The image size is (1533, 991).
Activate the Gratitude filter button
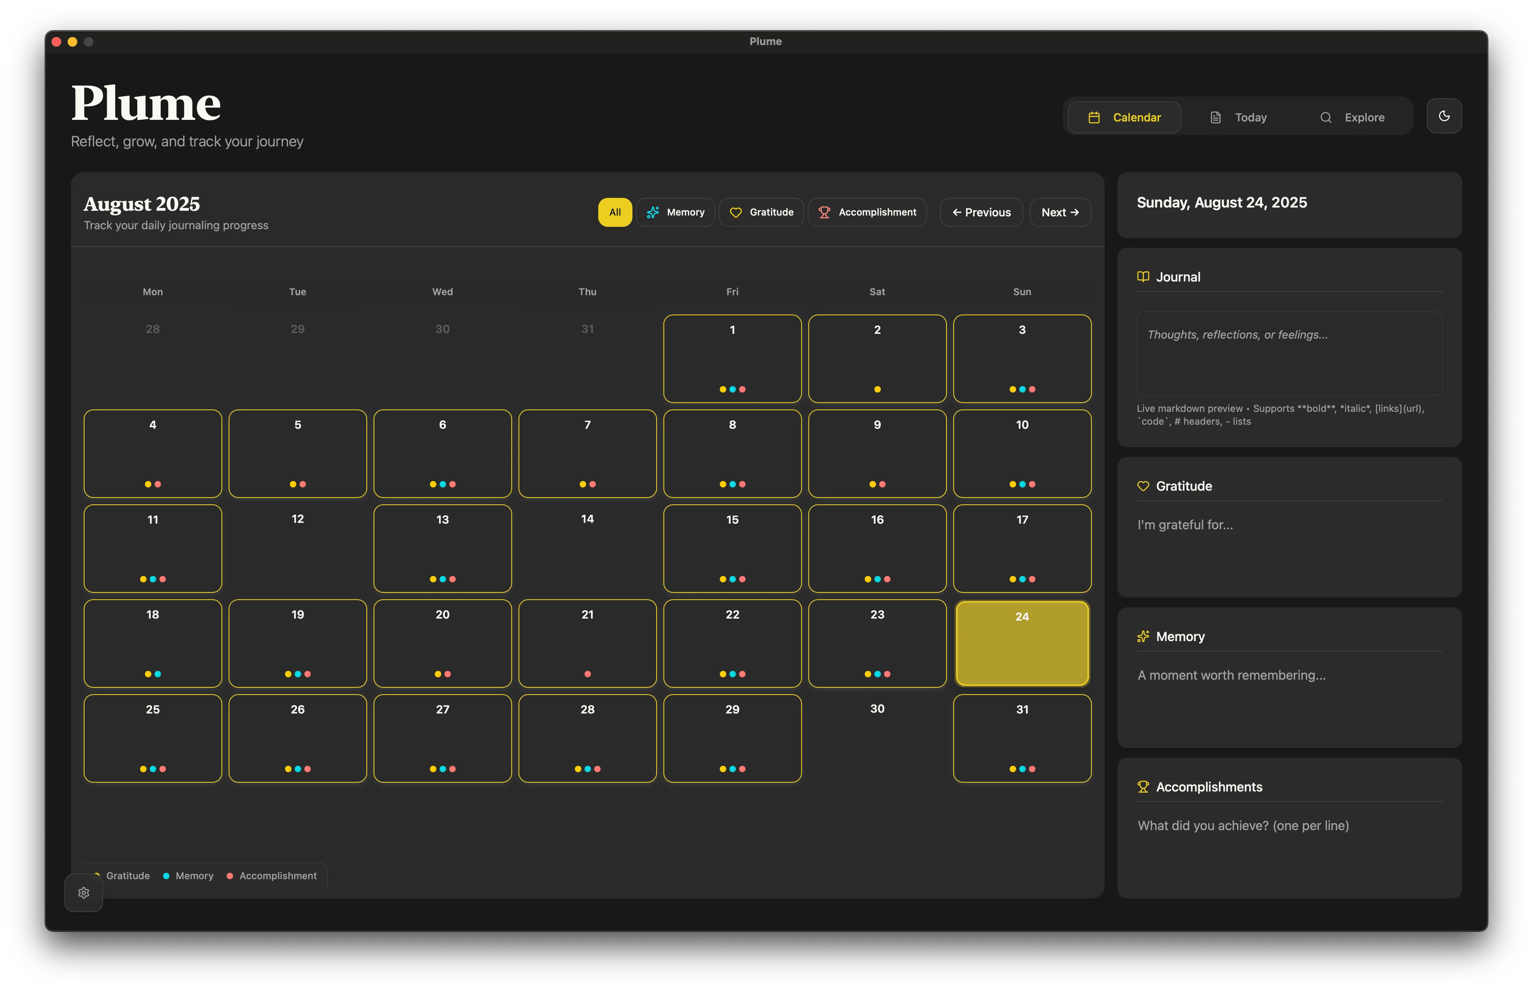pos(761,212)
